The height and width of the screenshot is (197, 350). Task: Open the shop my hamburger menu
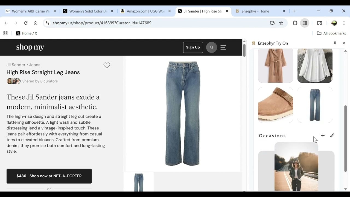223,47
